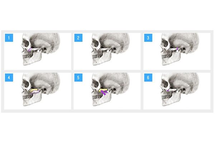Click the yellow highlighted bone in panel 4
Screen dimensions: 215x143
point(34,90)
